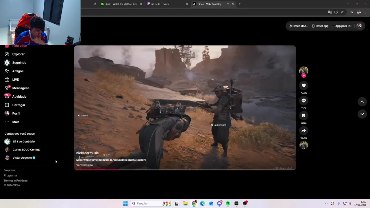Viewport: 370px width, 208px height.
Task: Click the microphone icon in system tray
Action: (339, 203)
